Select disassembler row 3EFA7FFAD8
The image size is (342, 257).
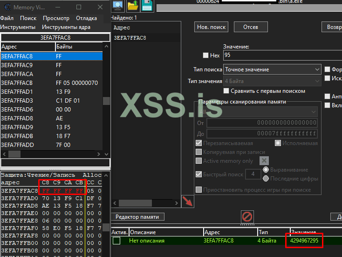51,118
